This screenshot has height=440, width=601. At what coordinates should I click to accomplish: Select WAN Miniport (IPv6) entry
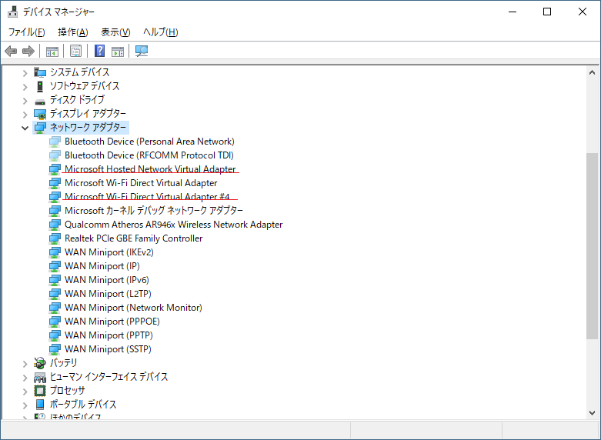[106, 279]
